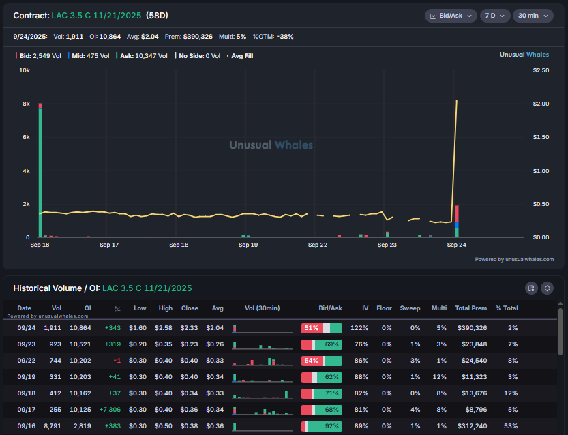
Task: Click the chart icon inside Bid/Ask selector
Action: pyautogui.click(x=433, y=16)
